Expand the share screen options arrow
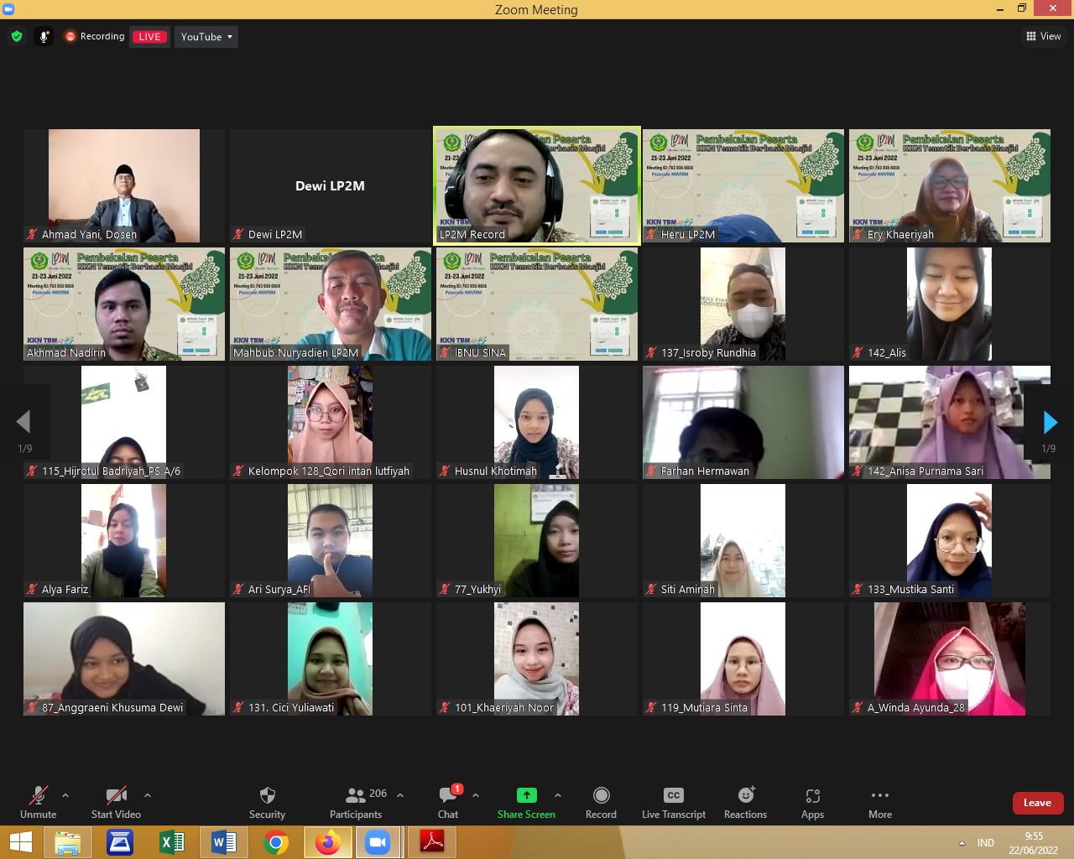 pos(558,795)
